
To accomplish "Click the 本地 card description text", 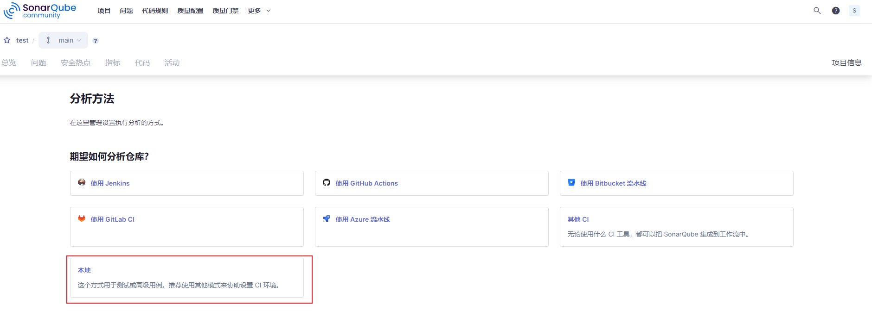I will [179, 285].
